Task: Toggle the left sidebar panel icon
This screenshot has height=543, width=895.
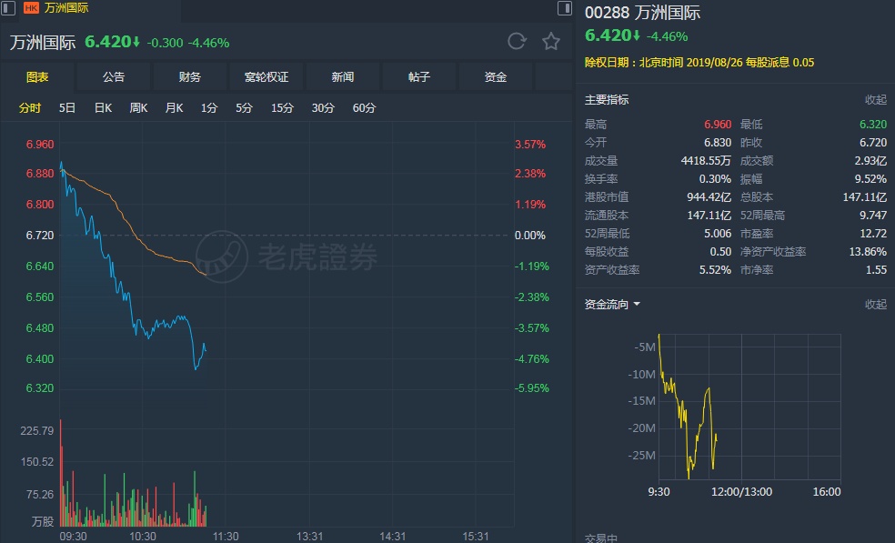Action: tap(10, 7)
